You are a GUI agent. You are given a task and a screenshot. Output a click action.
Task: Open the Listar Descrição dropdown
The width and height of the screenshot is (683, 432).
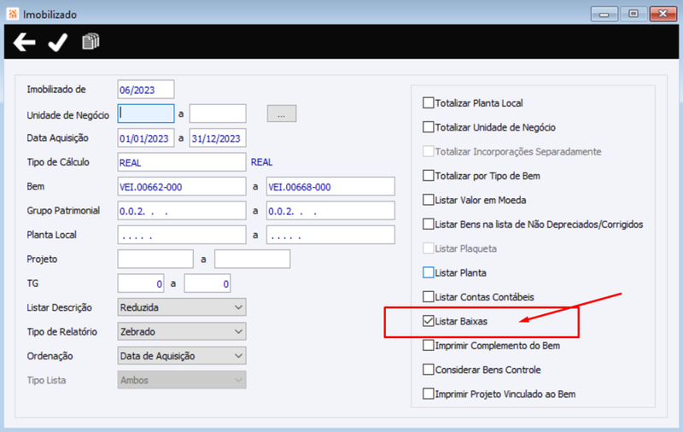pos(182,307)
